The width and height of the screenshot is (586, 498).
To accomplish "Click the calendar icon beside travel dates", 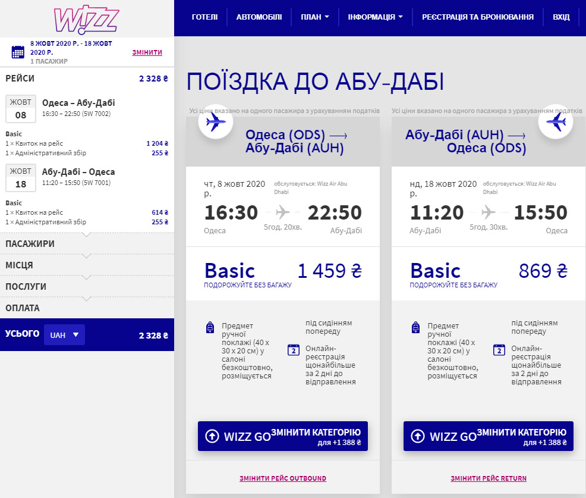I will pos(16,50).
